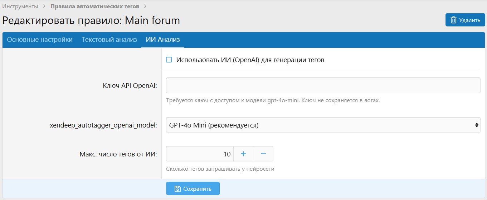Click the 'Макс. число тегов от ИИ:' label
Screen dimensions: 487x200
tap(118, 154)
